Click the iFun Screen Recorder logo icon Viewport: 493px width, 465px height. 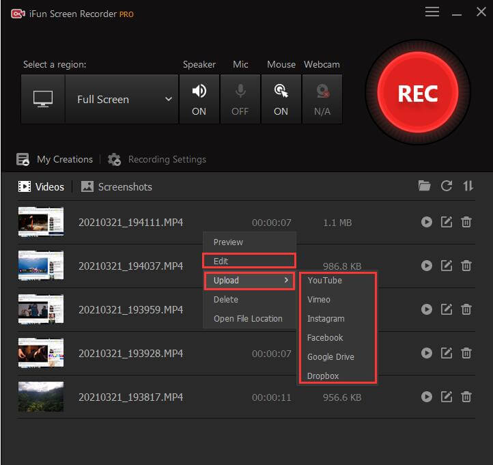(x=18, y=14)
